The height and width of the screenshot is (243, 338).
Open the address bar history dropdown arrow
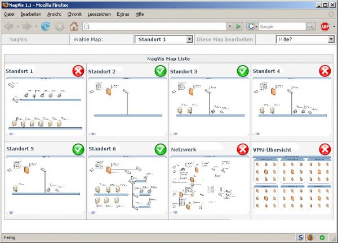coord(230,26)
